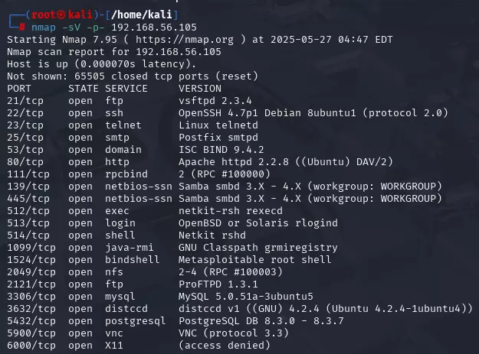Click the telnet service name
479x354 pixels.
point(123,125)
